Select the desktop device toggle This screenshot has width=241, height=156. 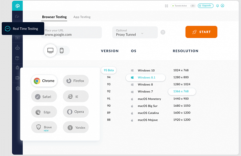click(x=50, y=50)
